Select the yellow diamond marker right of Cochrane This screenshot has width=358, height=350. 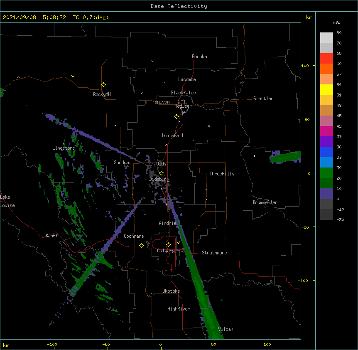141,245
